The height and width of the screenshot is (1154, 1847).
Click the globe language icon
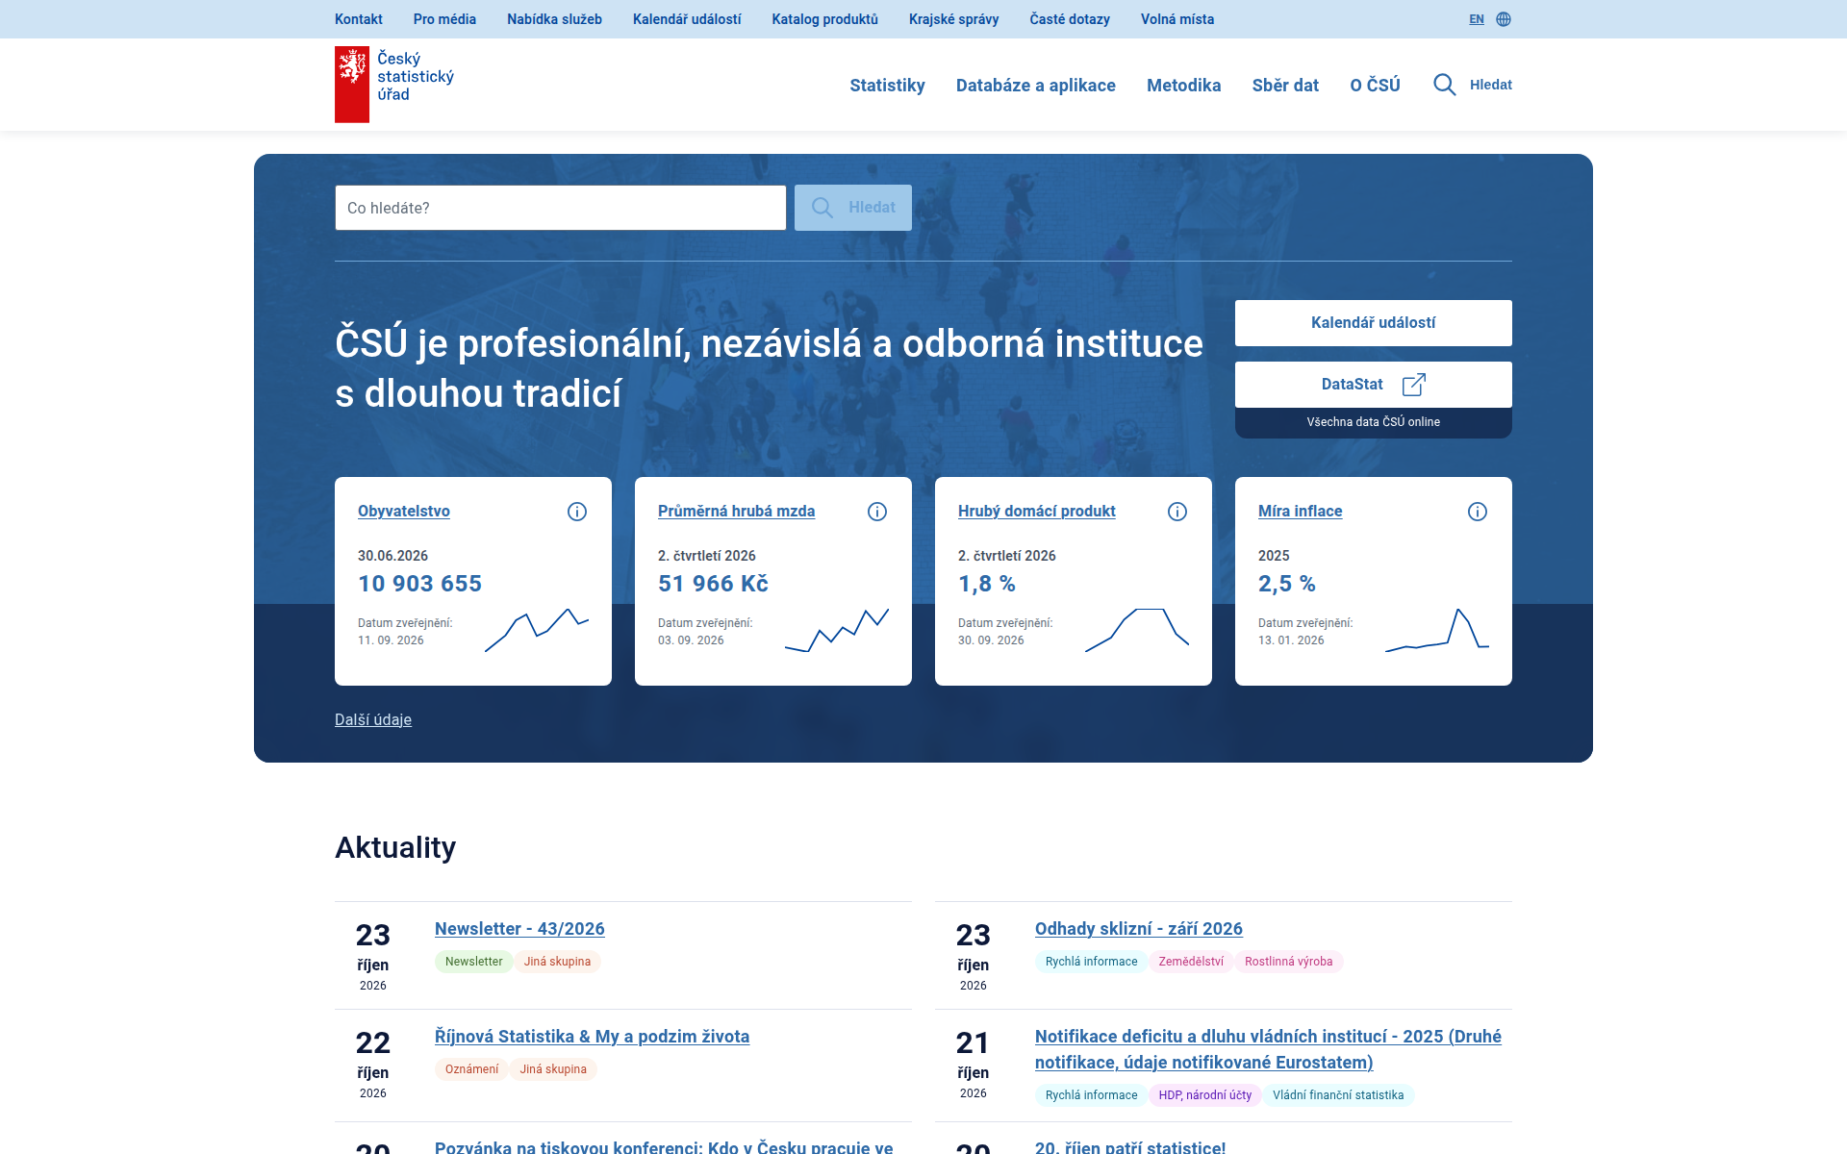(1504, 19)
